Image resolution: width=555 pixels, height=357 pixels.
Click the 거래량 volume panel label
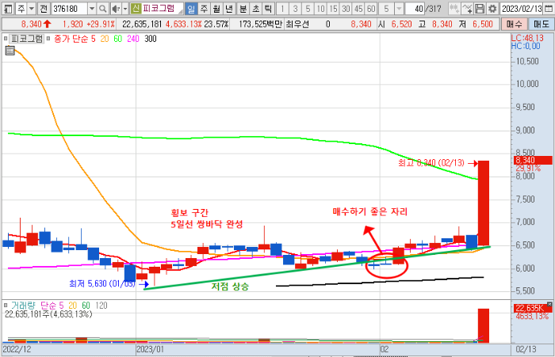pyautogui.click(x=23, y=306)
